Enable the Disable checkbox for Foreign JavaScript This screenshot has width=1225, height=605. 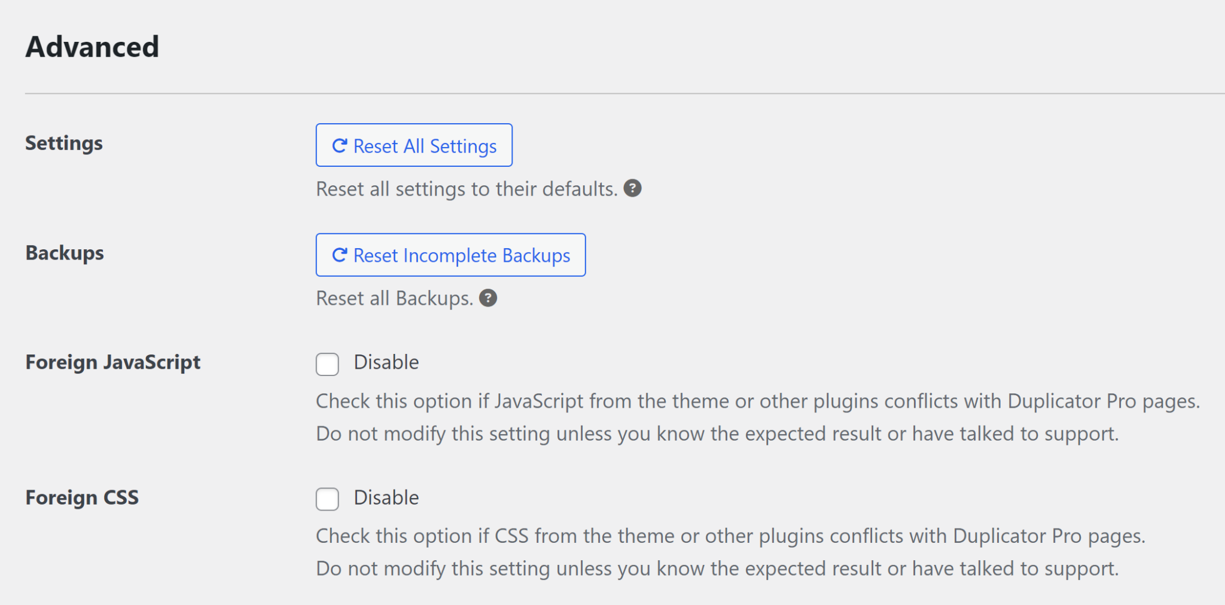(327, 364)
